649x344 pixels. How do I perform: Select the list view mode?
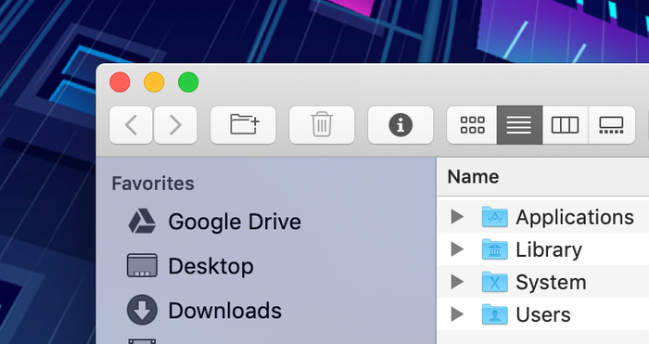tap(519, 125)
